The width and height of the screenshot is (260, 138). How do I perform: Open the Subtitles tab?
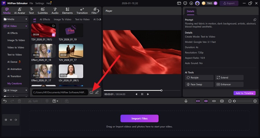(x=43, y=11)
